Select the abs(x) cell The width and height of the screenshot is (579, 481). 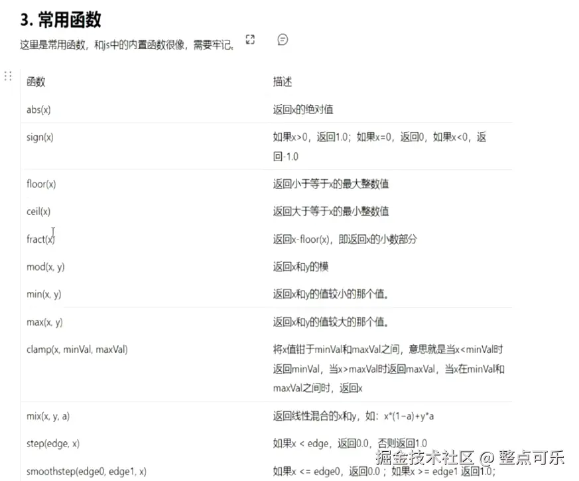pos(38,109)
